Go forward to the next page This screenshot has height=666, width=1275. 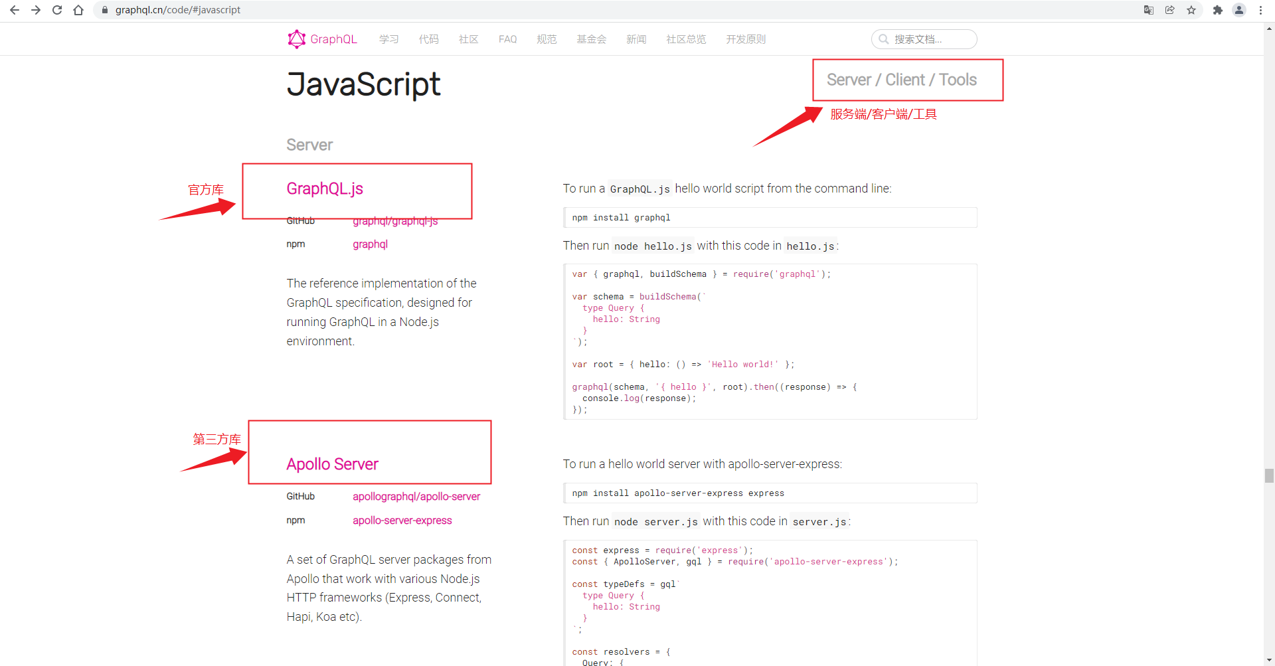36,10
